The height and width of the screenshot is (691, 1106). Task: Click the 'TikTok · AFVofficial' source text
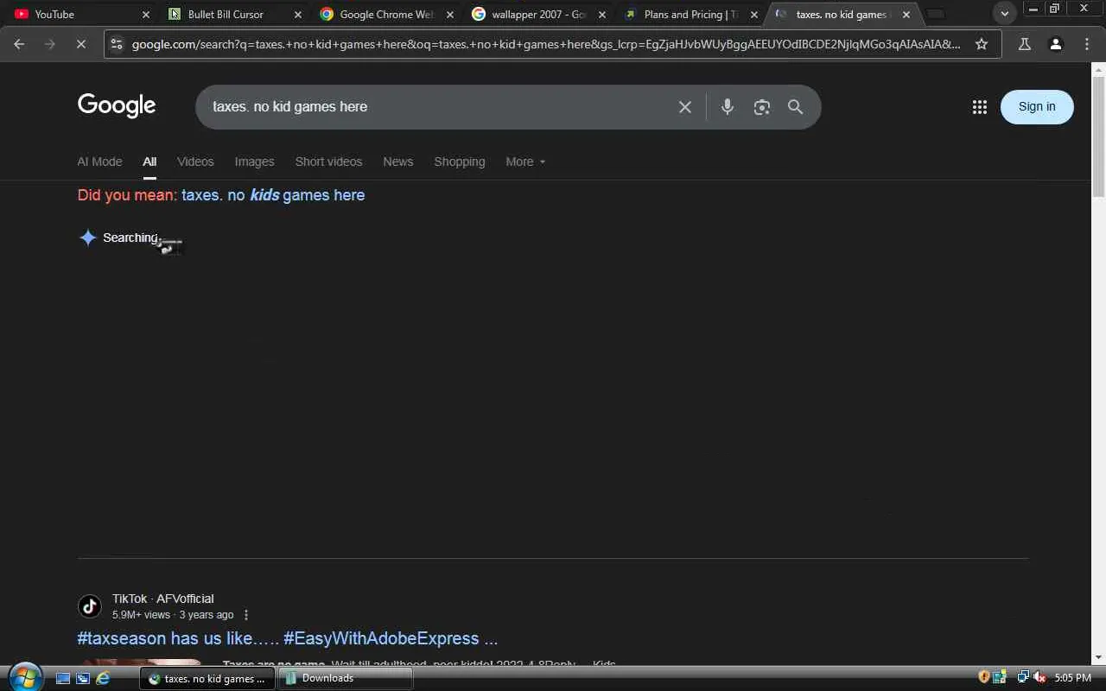click(x=162, y=599)
